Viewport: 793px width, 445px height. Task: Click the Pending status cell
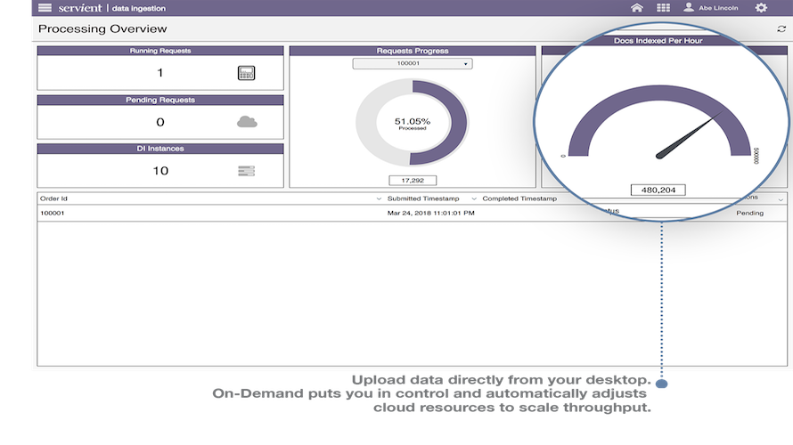[x=749, y=214]
